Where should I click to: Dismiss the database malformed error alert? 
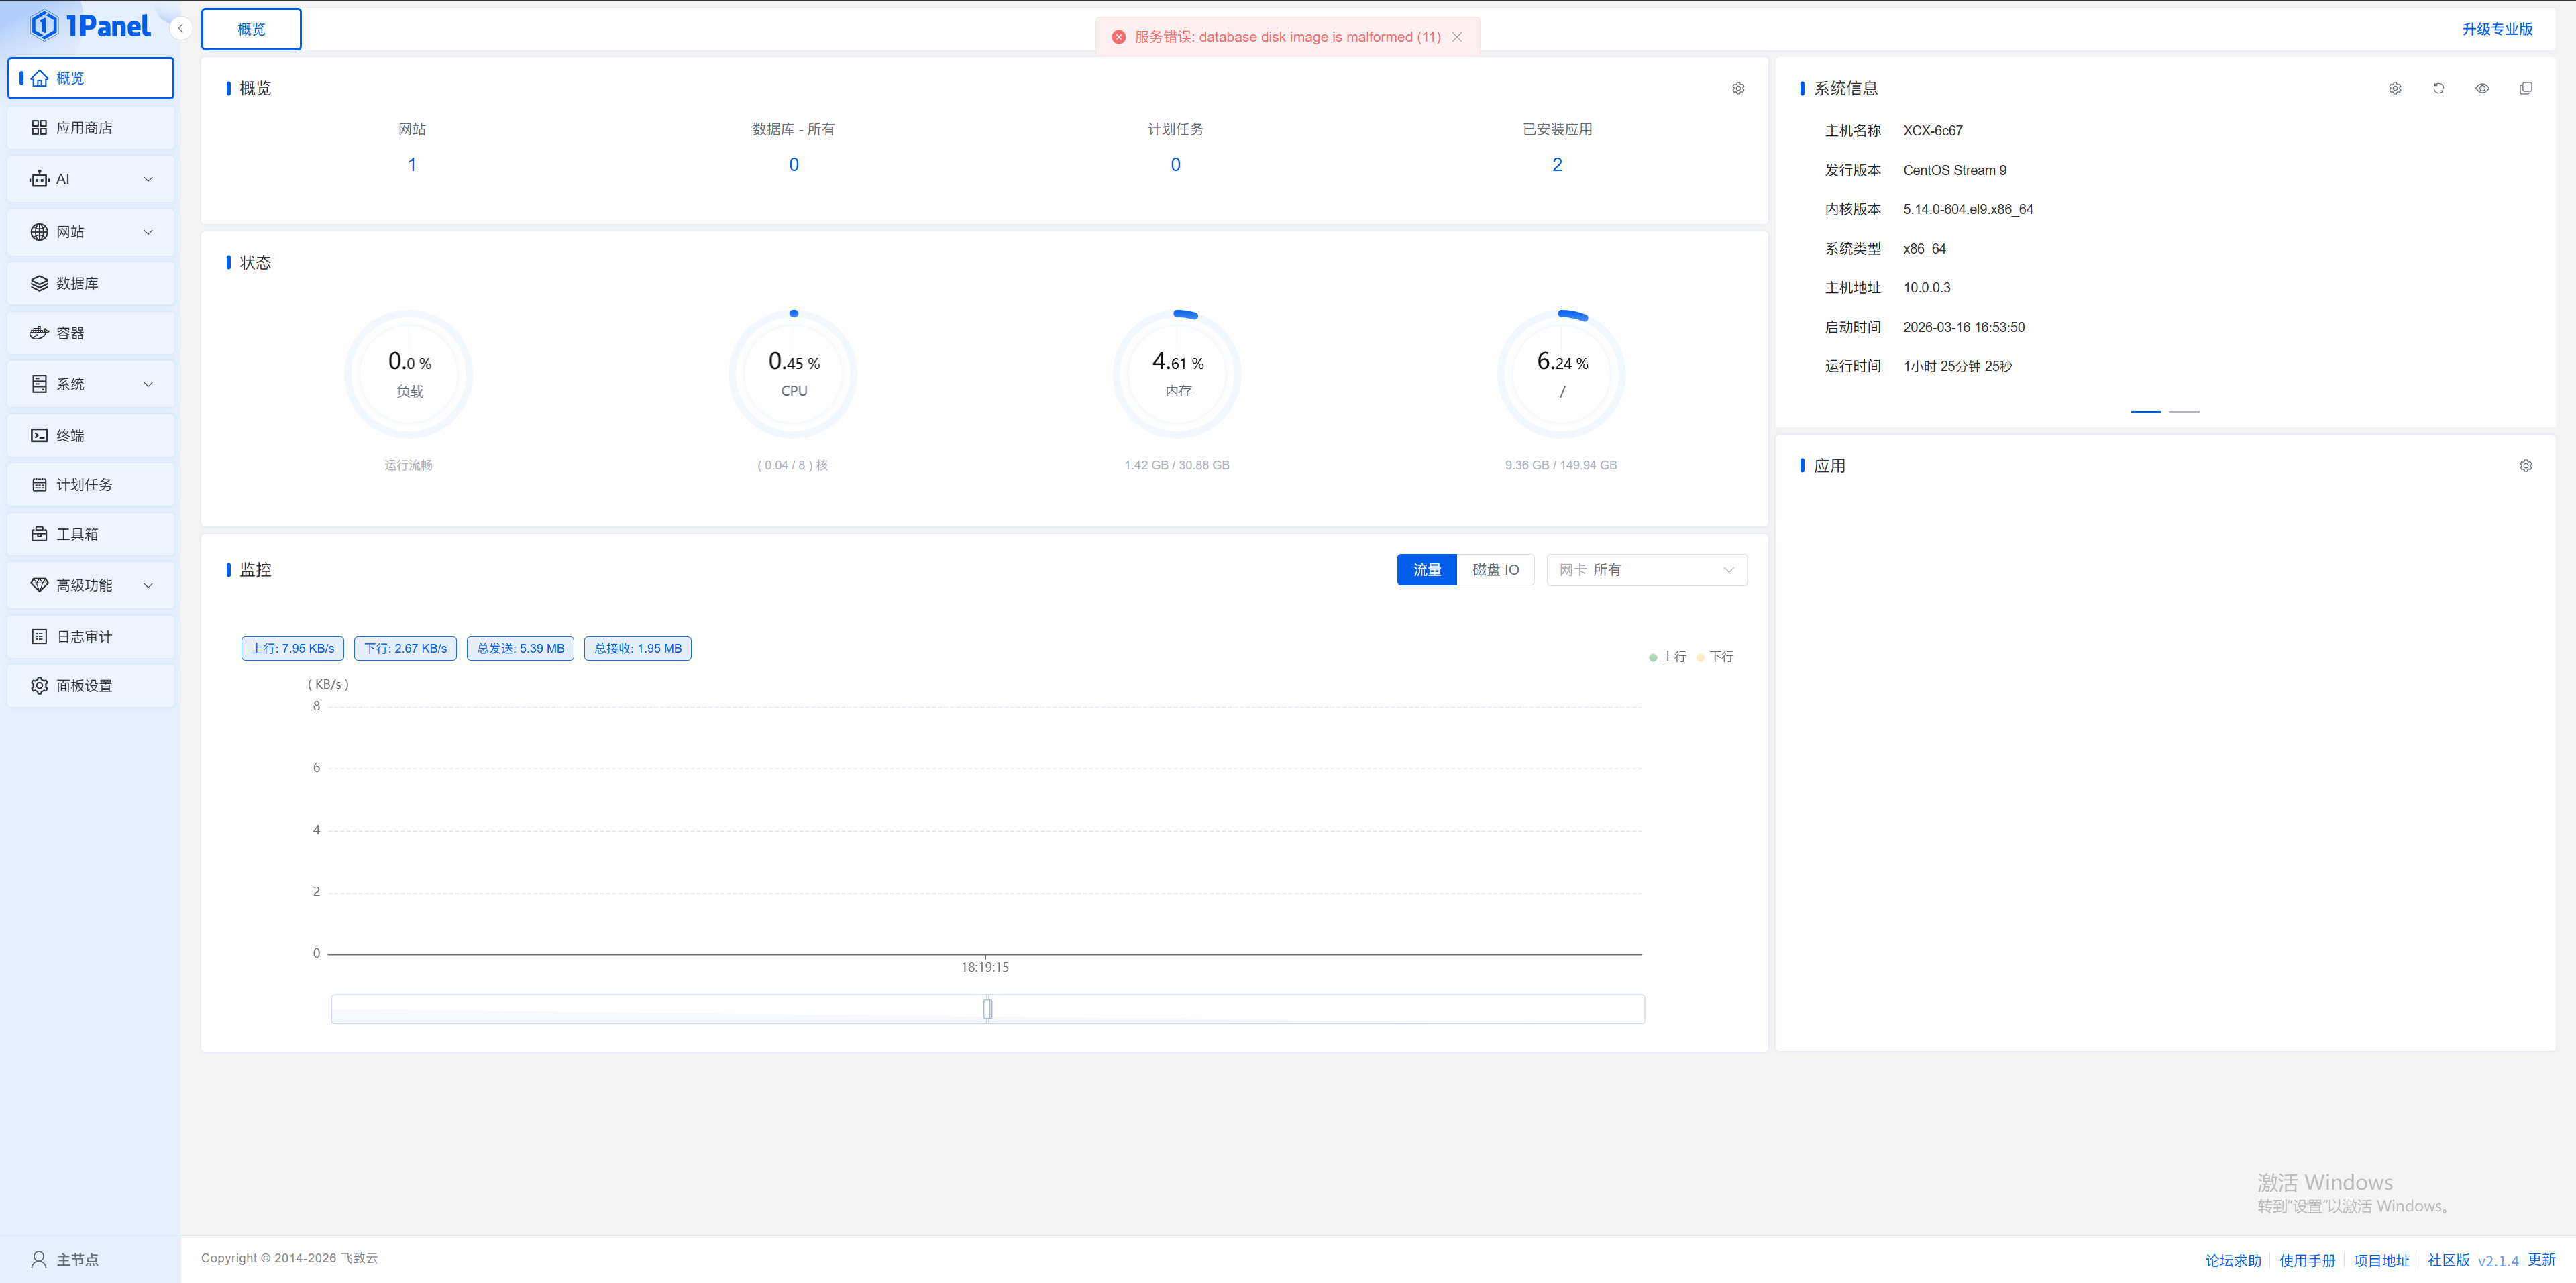click(1457, 37)
